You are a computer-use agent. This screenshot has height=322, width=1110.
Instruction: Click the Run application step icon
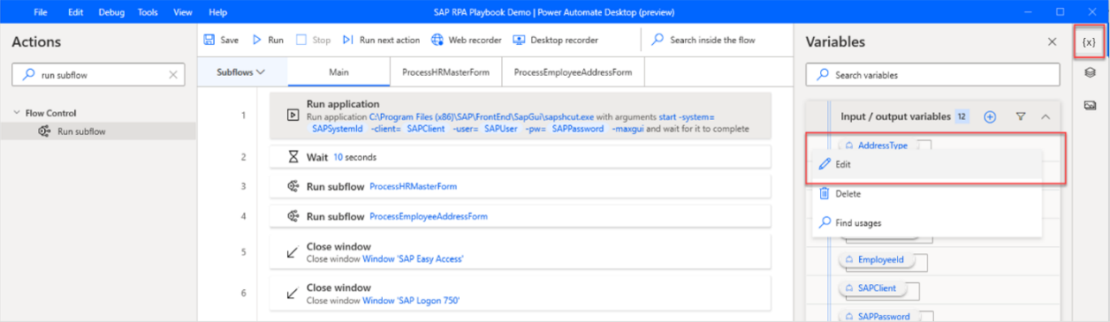click(293, 116)
